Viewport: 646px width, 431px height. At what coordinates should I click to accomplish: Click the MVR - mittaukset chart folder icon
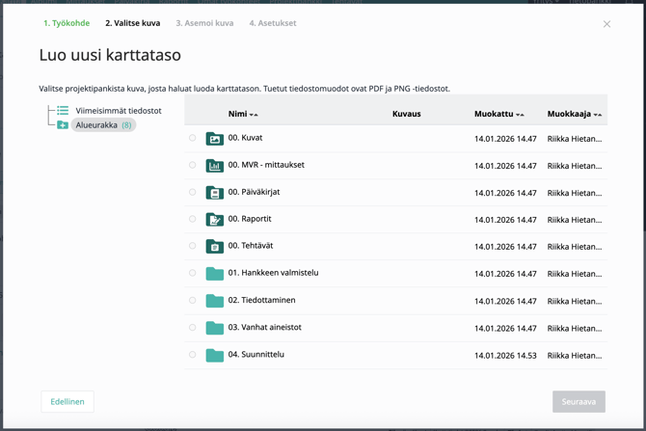point(214,166)
